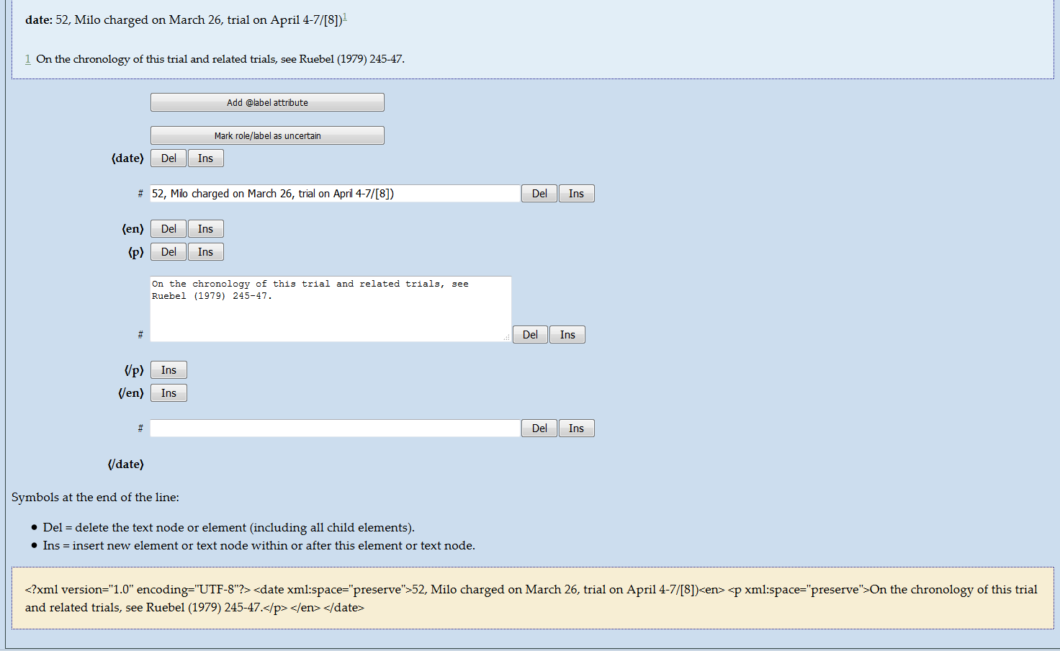Delete the date text node
Viewport: 1060px width, 651px height.
click(x=539, y=194)
